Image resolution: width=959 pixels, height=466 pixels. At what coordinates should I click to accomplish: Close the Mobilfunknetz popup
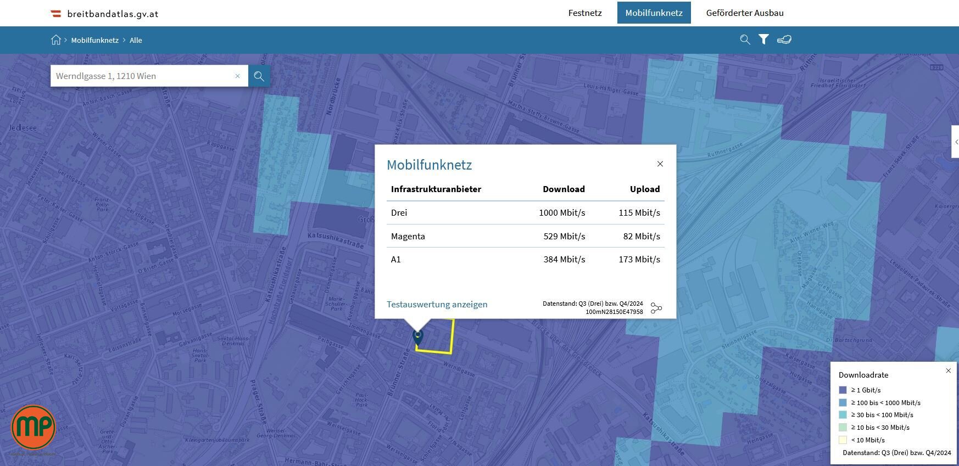(660, 164)
